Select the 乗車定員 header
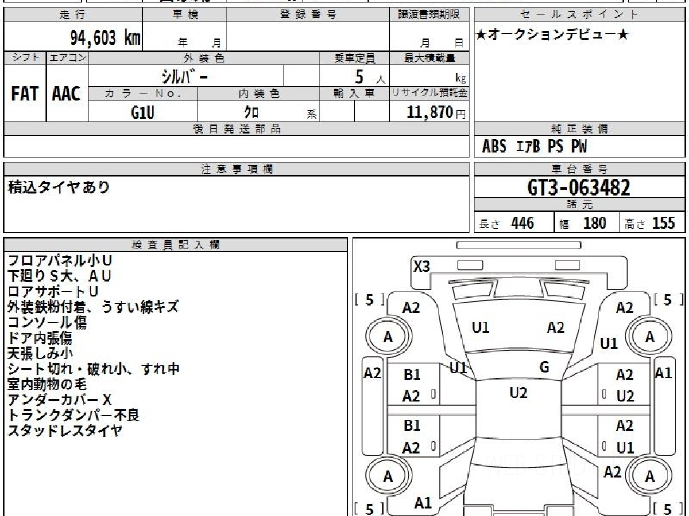This screenshot has width=689, height=516. pos(355,58)
